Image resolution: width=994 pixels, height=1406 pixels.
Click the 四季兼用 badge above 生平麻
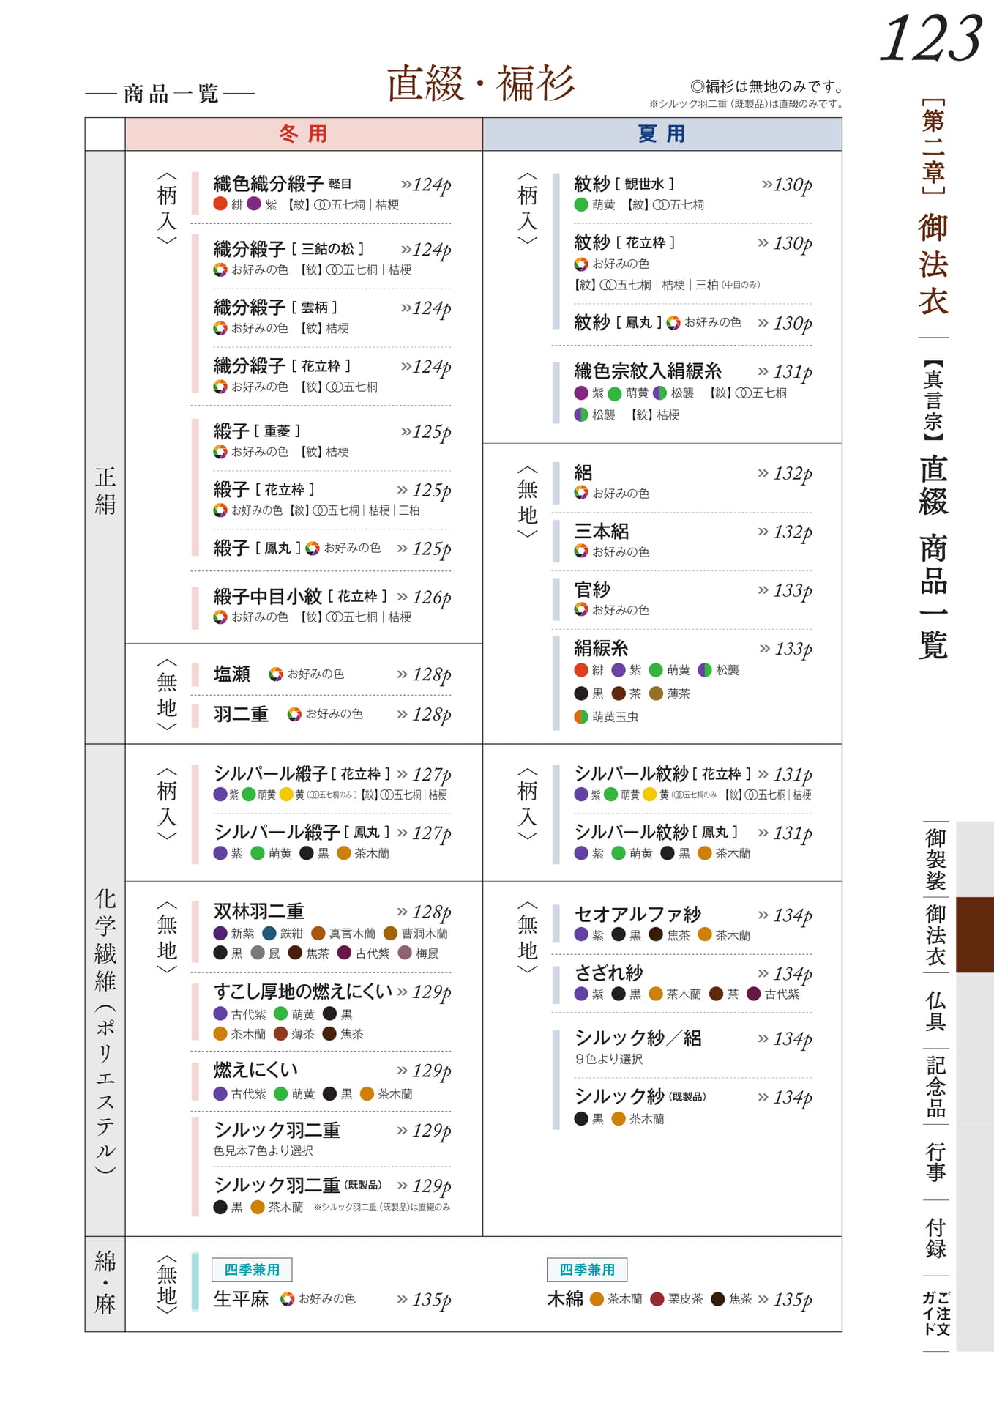pos(252,1270)
